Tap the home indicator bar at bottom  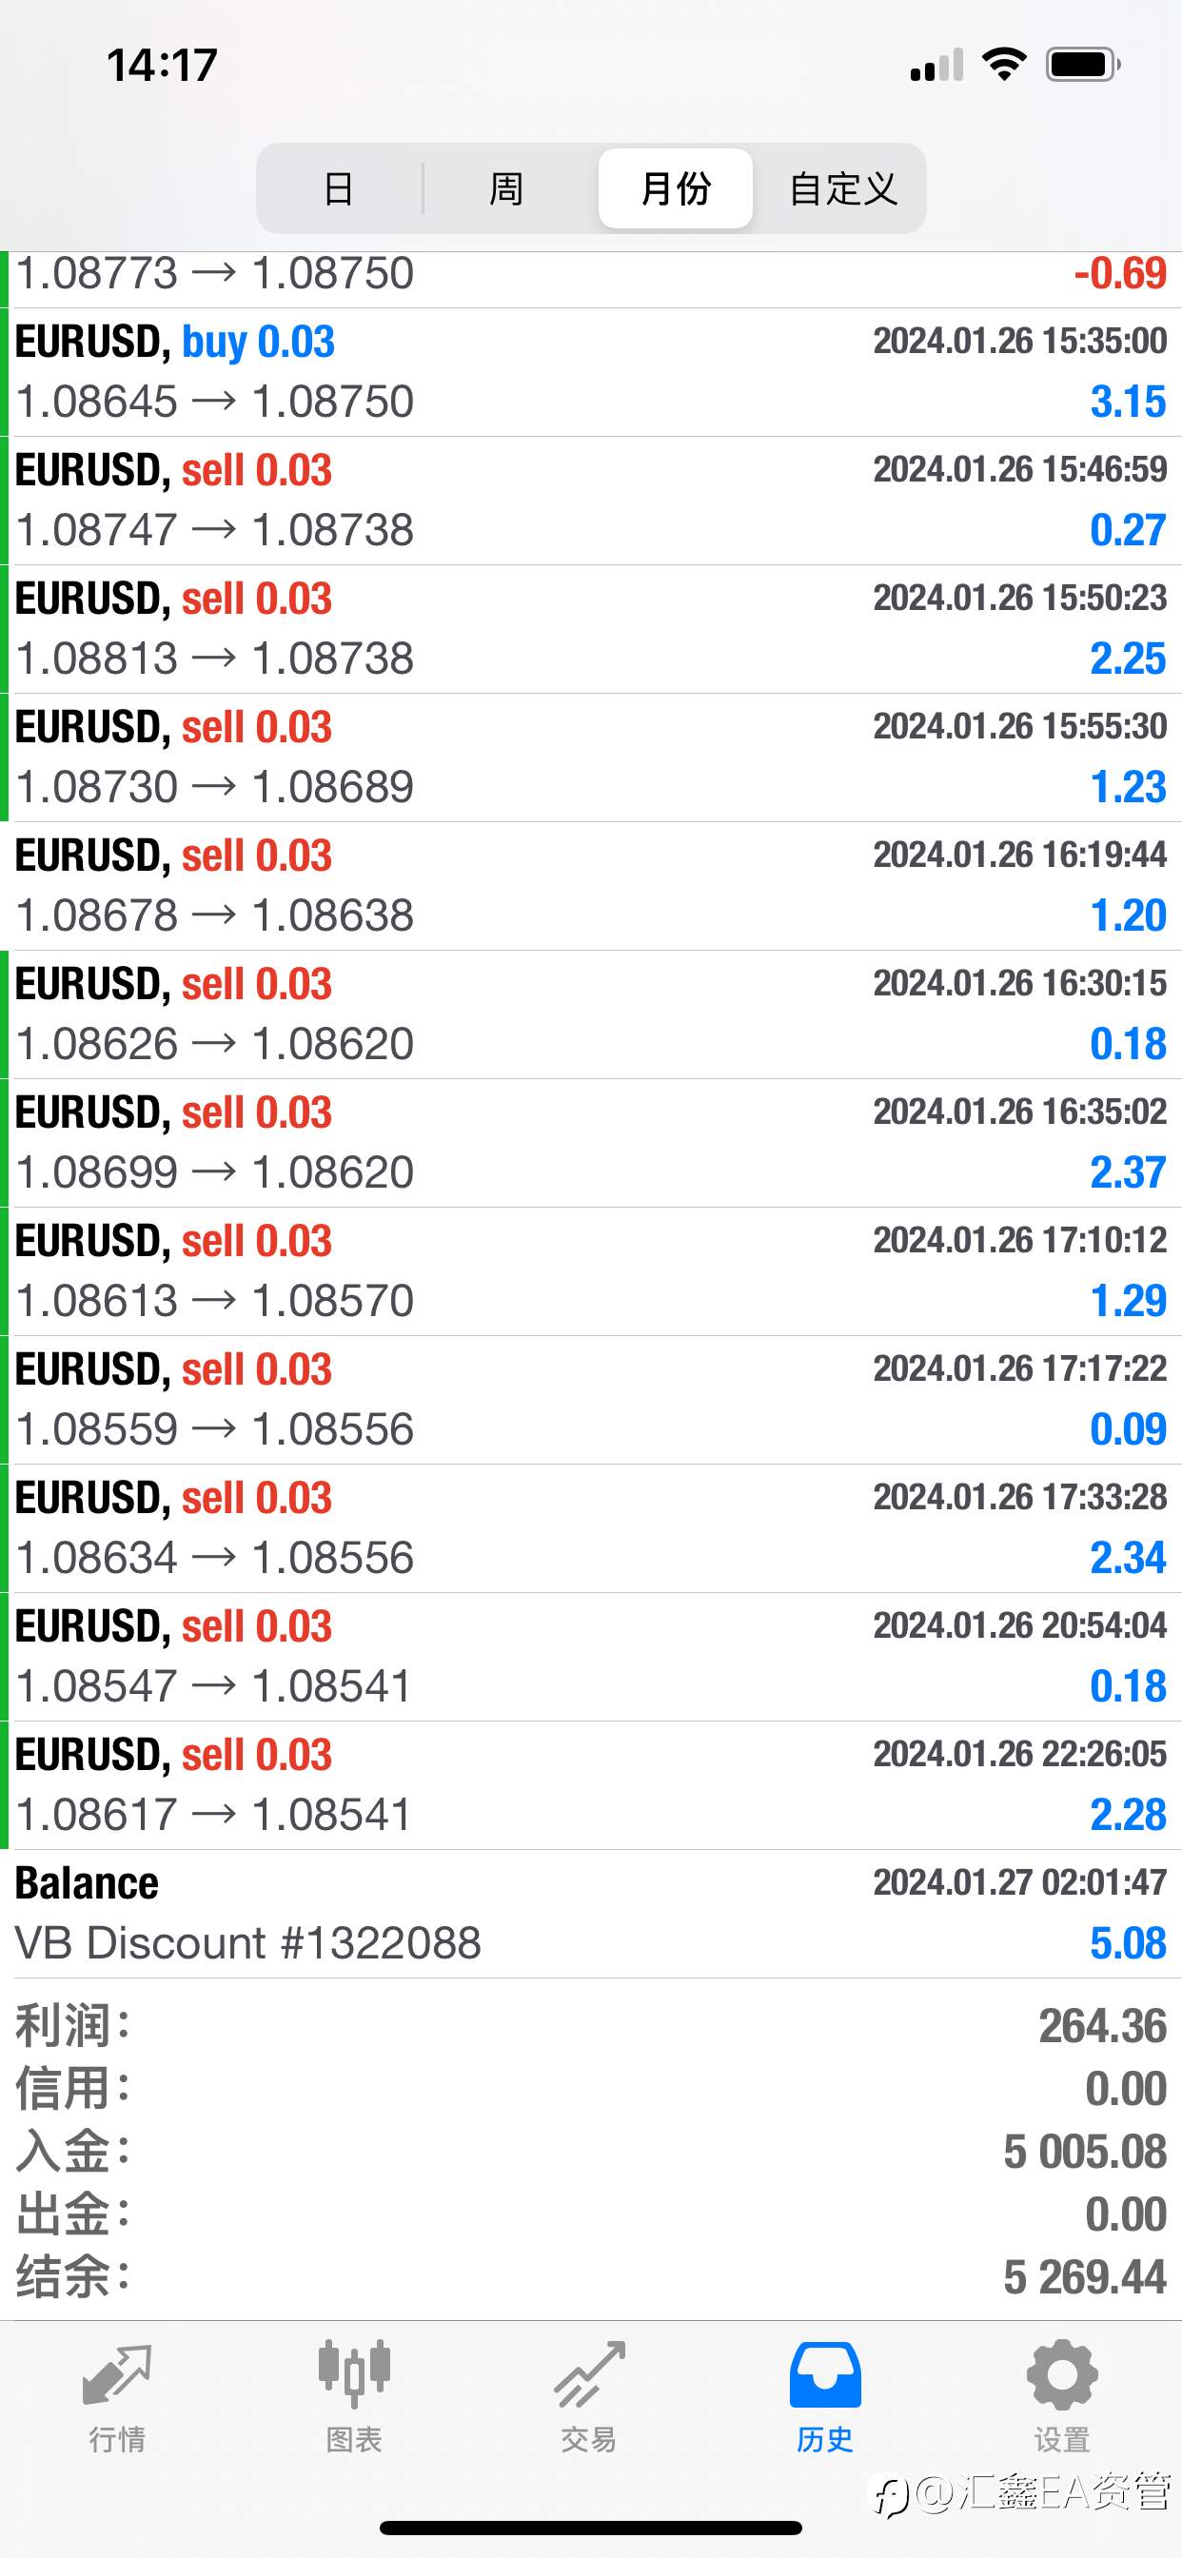coord(590,2528)
